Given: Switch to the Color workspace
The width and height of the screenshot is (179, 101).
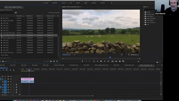Looking at the screenshot, I should tap(71, 3).
